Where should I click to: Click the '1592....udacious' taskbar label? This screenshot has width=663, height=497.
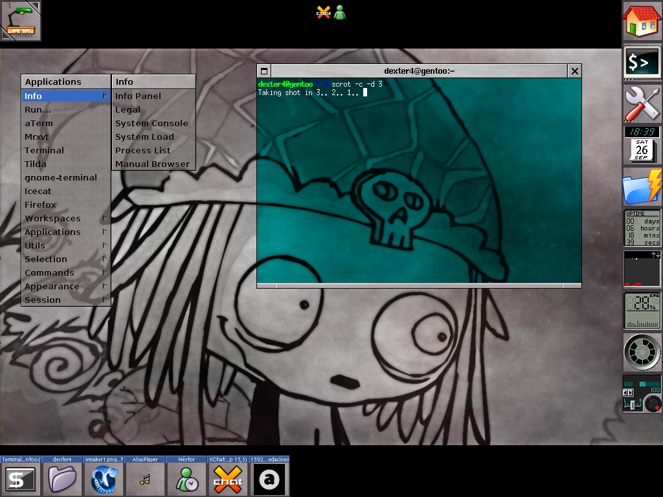[x=269, y=459]
